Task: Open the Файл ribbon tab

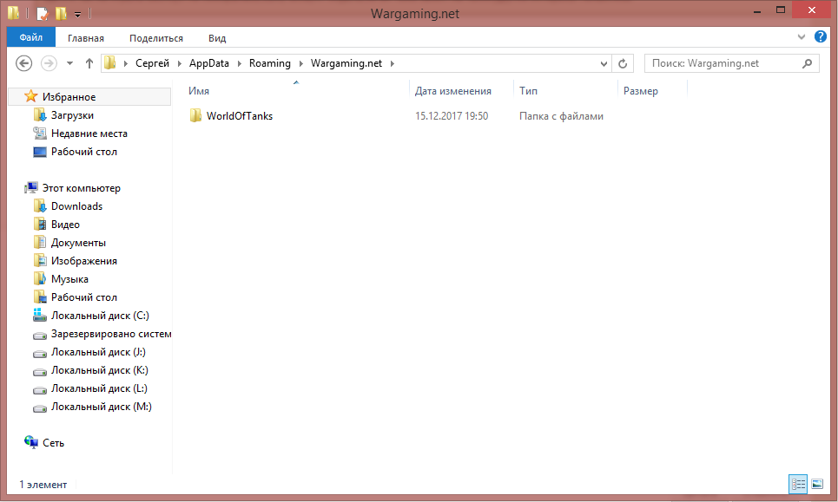Action: pos(31,37)
